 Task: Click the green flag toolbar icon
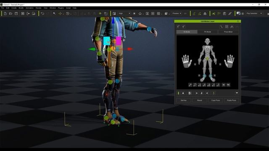click(219, 13)
